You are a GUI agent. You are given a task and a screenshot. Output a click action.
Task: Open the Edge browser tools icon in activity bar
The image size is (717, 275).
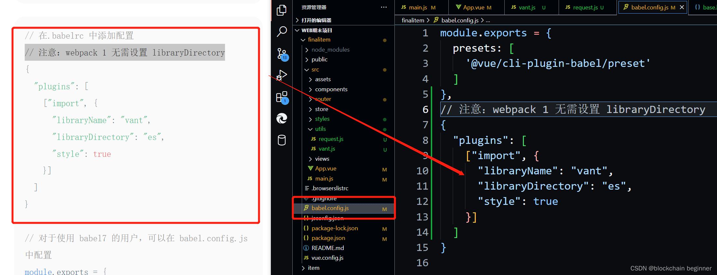[282, 119]
